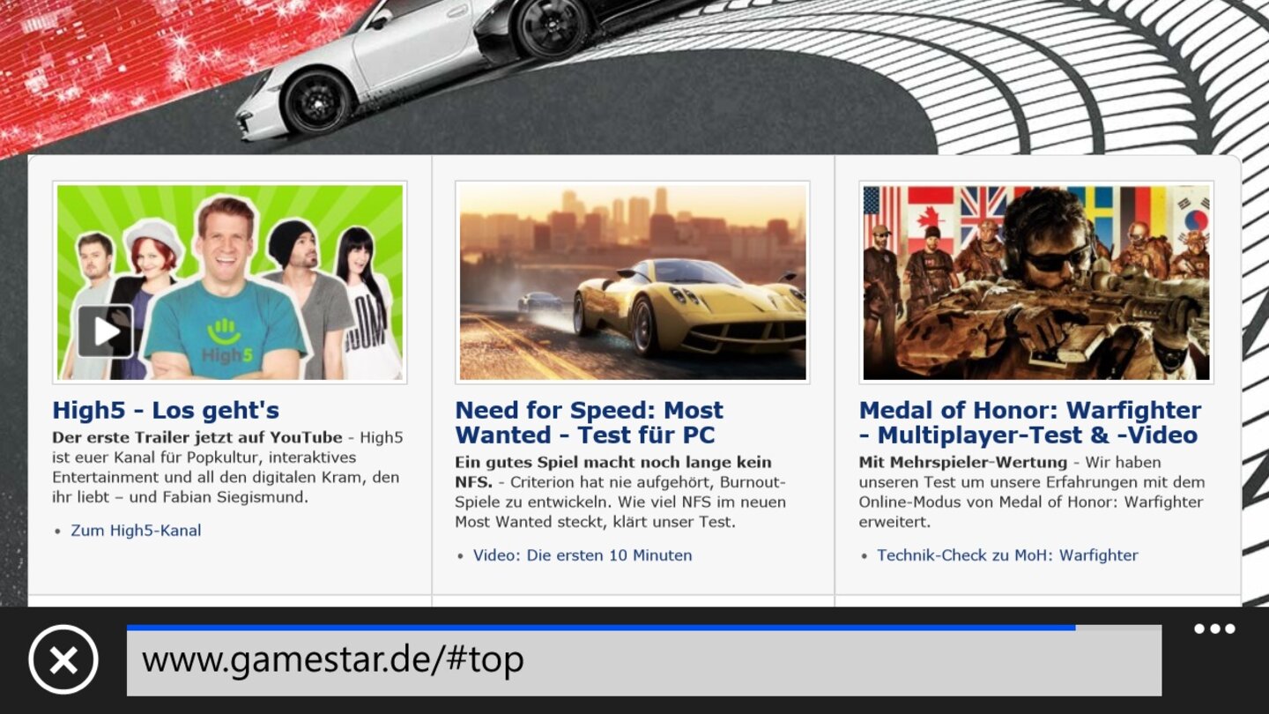The image size is (1269, 714).
Task: Click the text 'Mit Mehrspieler-Wertung'
Action: click(x=963, y=462)
